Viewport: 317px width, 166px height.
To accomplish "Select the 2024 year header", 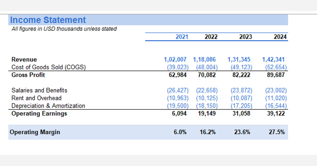I will tap(280, 37).
